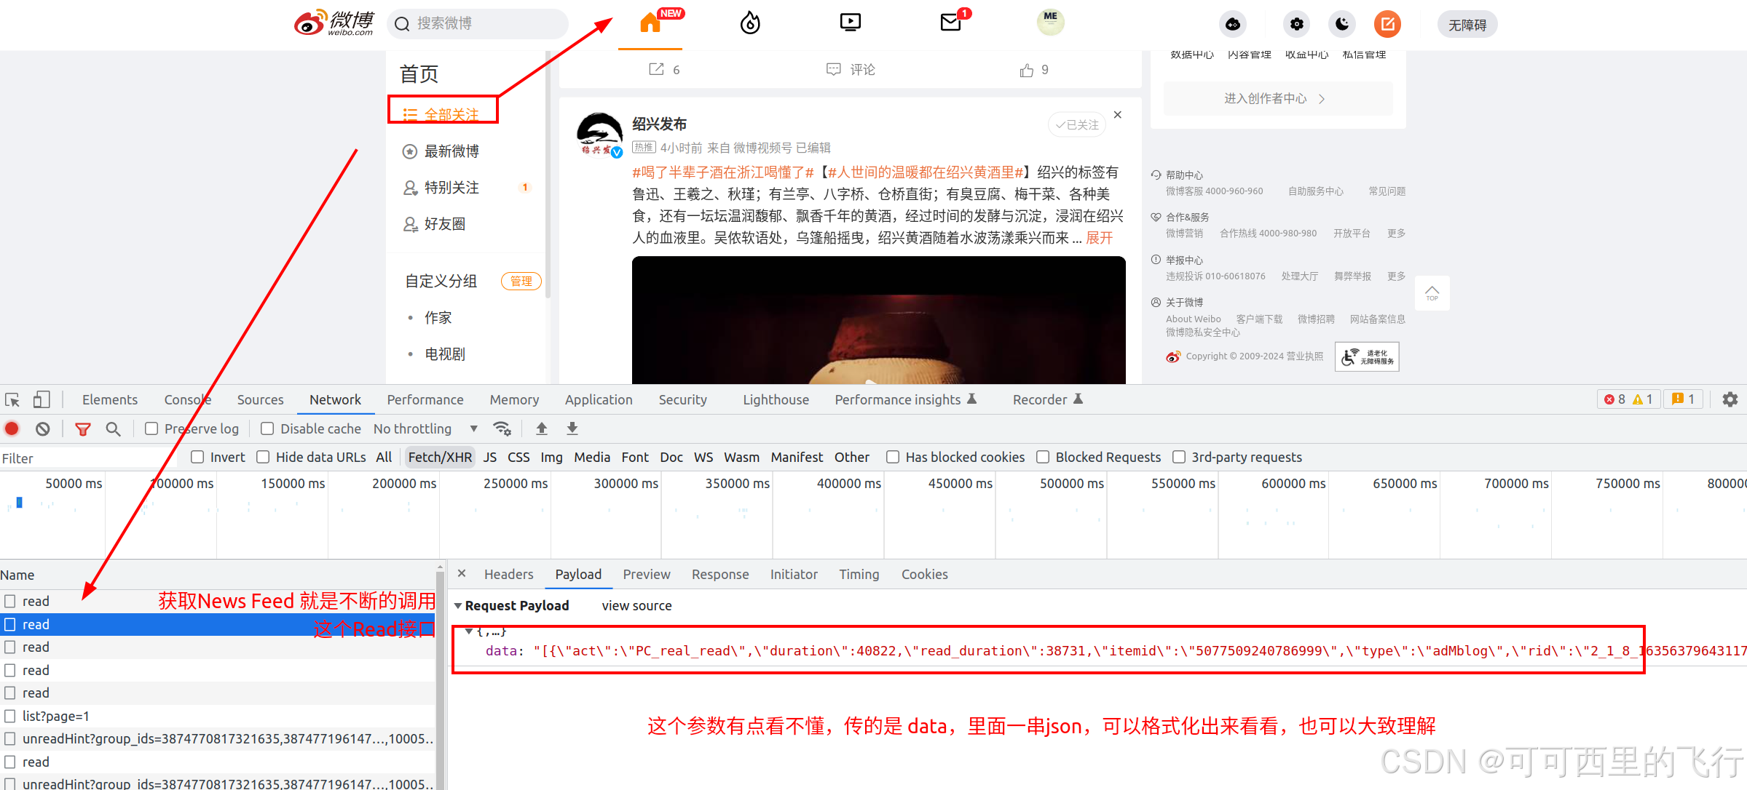
Task: Click the DevTools inspect element icon
Action: pyautogui.click(x=12, y=400)
